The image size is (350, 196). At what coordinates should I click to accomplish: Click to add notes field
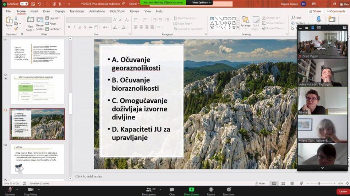[89, 176]
